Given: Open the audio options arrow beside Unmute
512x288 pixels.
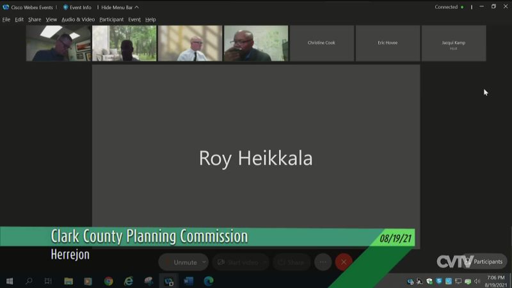Looking at the screenshot, I should (204, 262).
